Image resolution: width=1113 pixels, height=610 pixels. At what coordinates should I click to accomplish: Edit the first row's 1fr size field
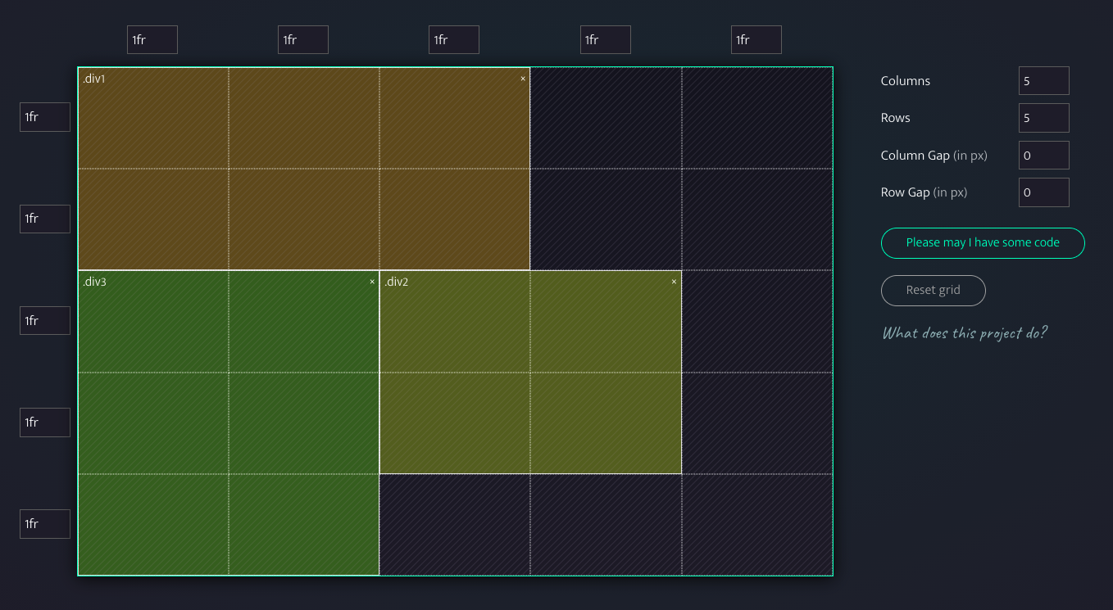[x=45, y=117]
